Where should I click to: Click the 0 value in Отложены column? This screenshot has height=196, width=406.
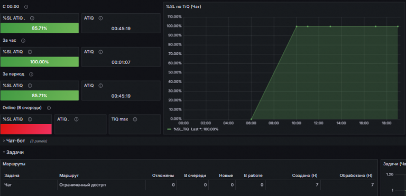click(x=173, y=185)
